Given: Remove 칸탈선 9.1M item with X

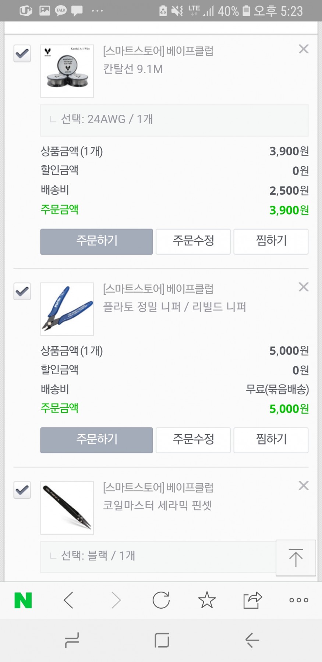Looking at the screenshot, I should click(304, 49).
